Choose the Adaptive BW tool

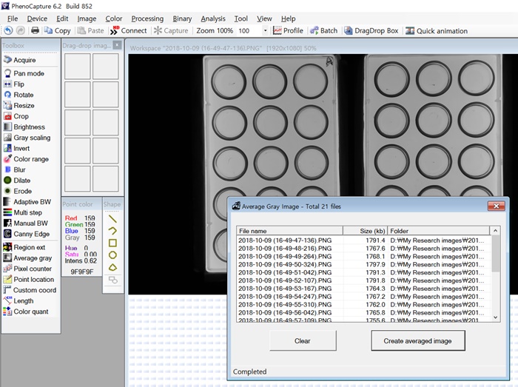coord(32,202)
